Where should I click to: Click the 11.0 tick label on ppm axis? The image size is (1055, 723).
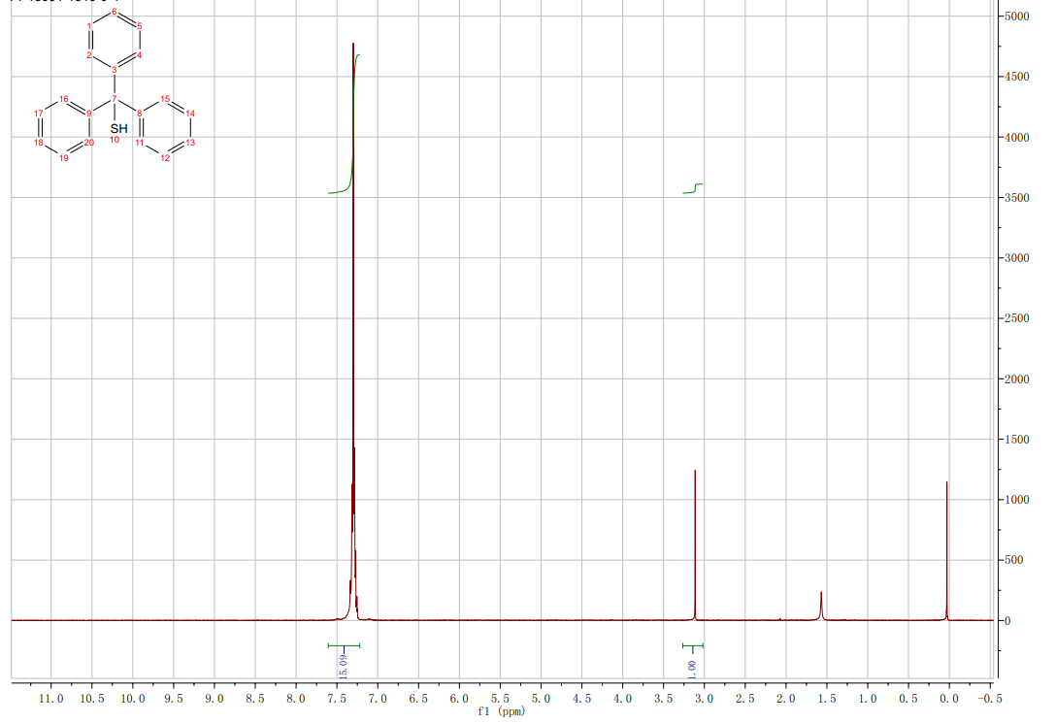(50, 699)
